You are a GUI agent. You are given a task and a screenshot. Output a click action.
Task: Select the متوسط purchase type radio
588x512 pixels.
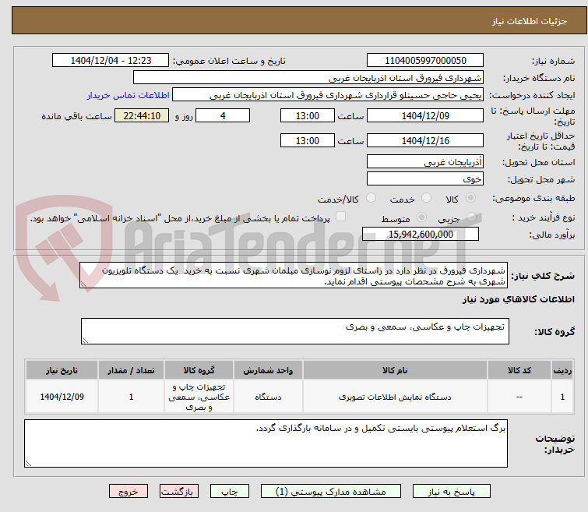point(421,217)
